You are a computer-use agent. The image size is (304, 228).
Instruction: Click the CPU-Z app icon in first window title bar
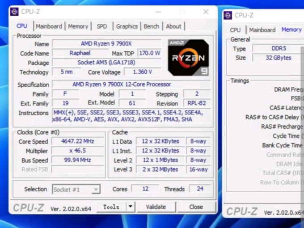click(x=14, y=12)
